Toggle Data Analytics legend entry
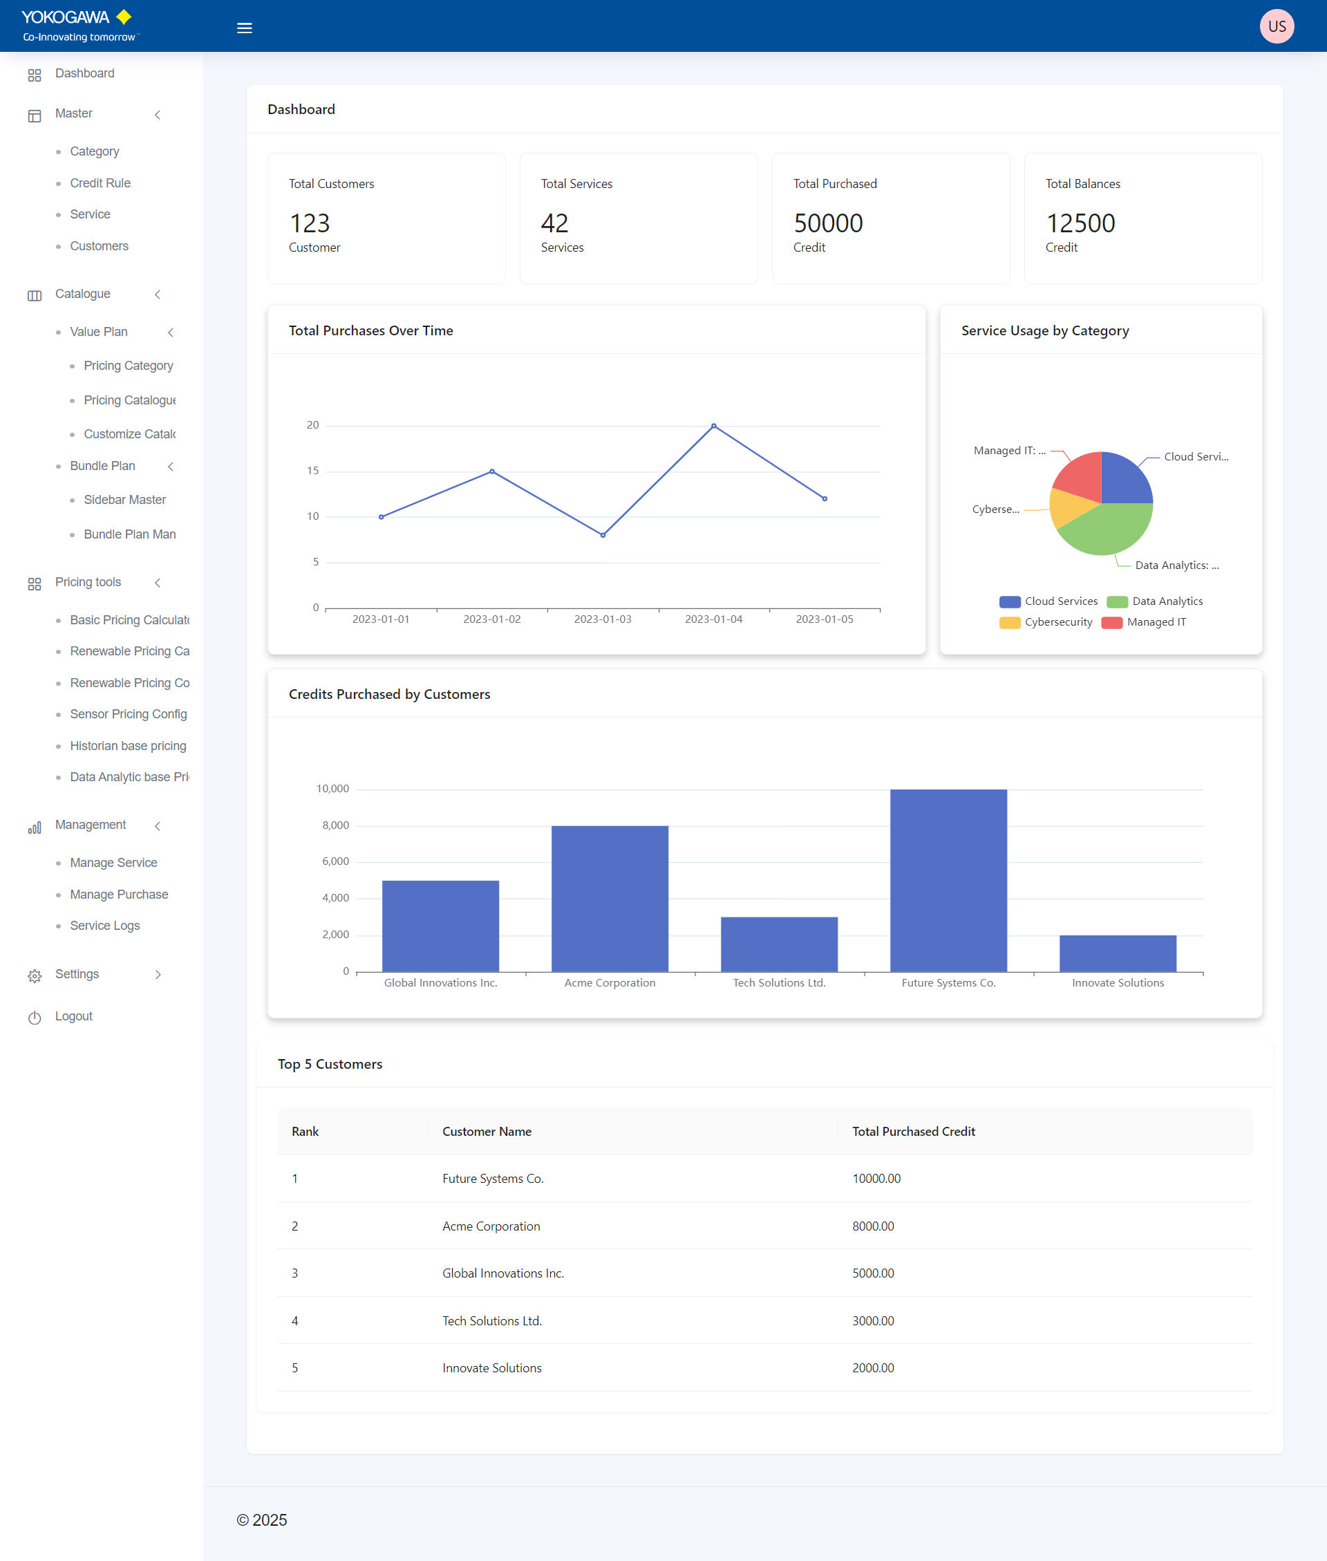The height and width of the screenshot is (1561, 1327). [x=1155, y=601]
